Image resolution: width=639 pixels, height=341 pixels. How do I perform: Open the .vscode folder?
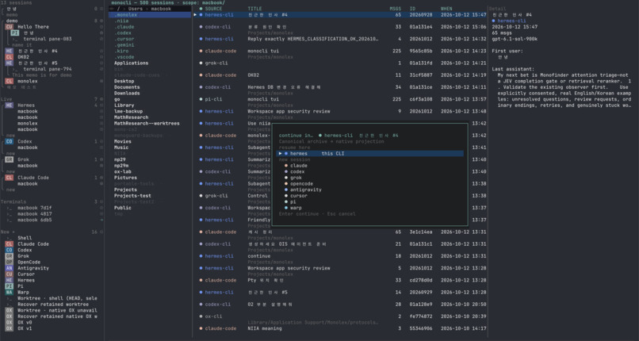coord(124,57)
